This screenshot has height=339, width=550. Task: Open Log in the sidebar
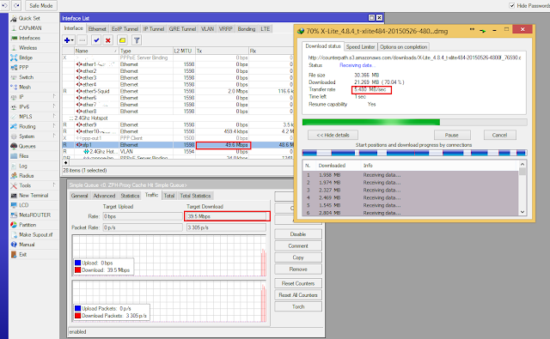tap(23, 166)
